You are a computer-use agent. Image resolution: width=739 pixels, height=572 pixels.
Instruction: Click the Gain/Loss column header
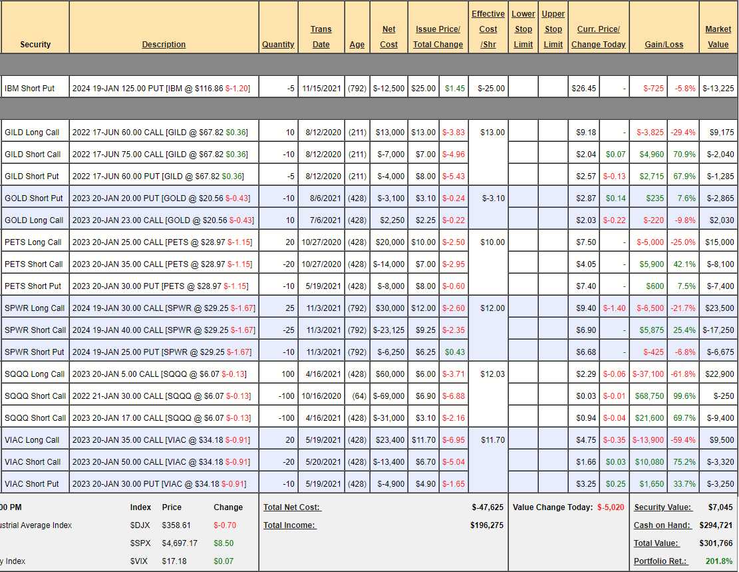(663, 45)
